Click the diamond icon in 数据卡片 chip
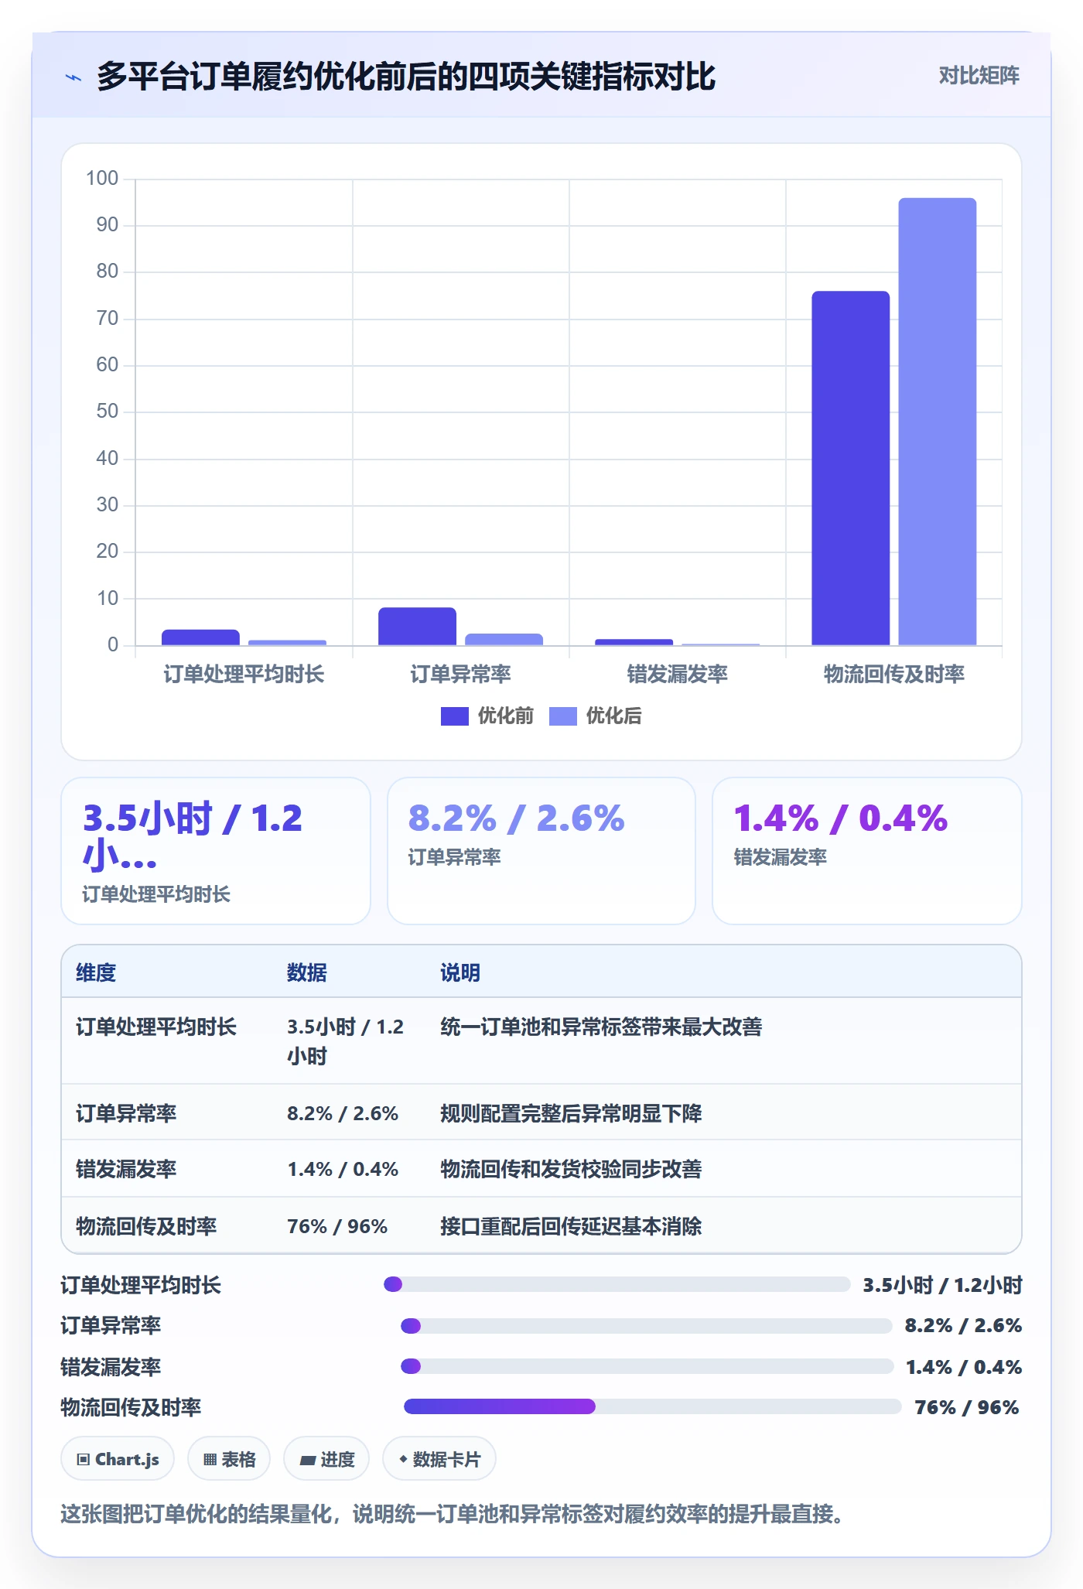This screenshot has width=1083, height=1589. (403, 1459)
